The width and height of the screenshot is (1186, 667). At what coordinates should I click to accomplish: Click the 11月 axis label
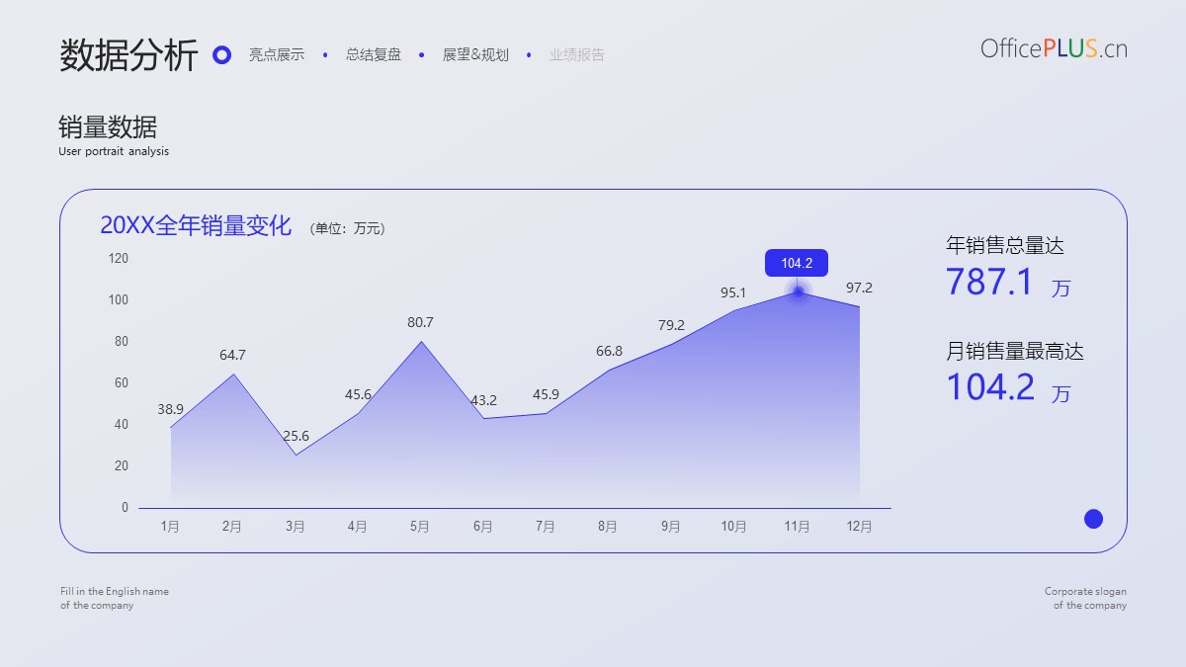[797, 527]
